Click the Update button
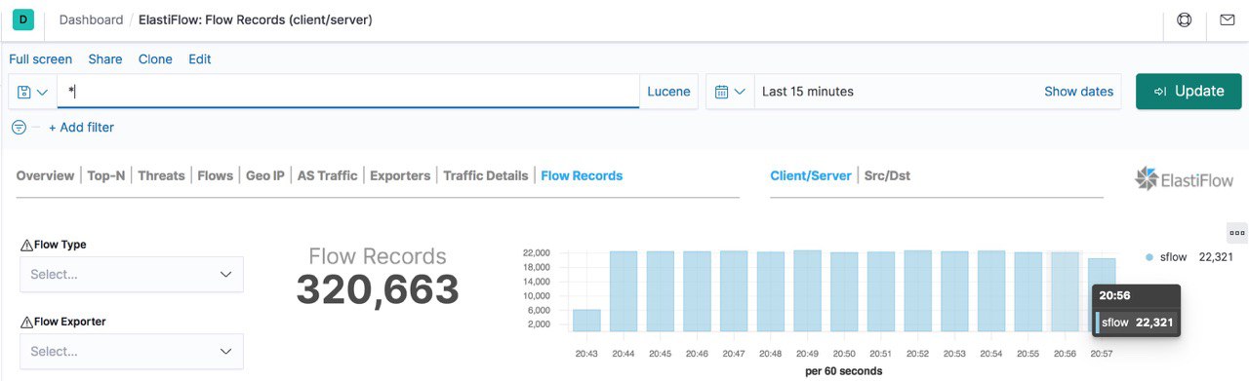The width and height of the screenshot is (1249, 381). click(x=1188, y=92)
